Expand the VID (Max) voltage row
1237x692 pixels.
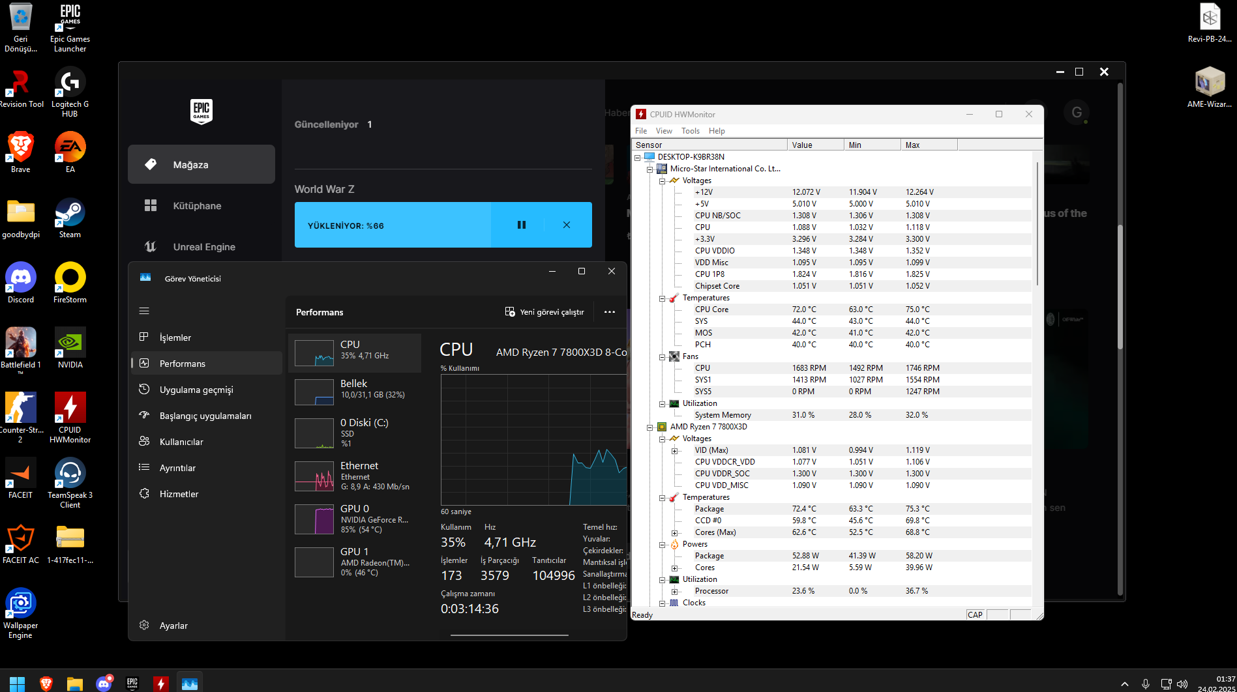(674, 450)
